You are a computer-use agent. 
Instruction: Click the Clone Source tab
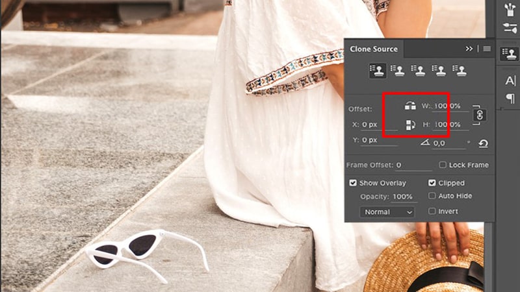pyautogui.click(x=373, y=49)
